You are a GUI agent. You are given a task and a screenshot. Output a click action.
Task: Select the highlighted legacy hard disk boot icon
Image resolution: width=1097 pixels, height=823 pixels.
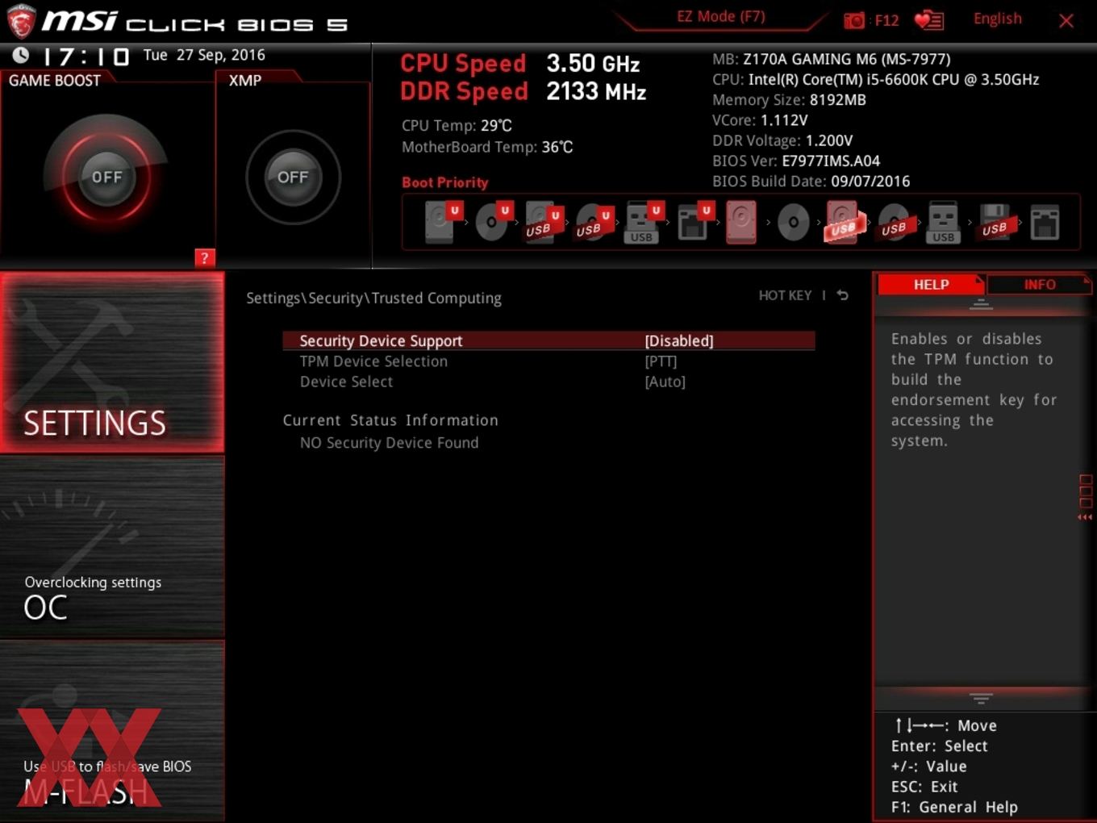tap(741, 222)
